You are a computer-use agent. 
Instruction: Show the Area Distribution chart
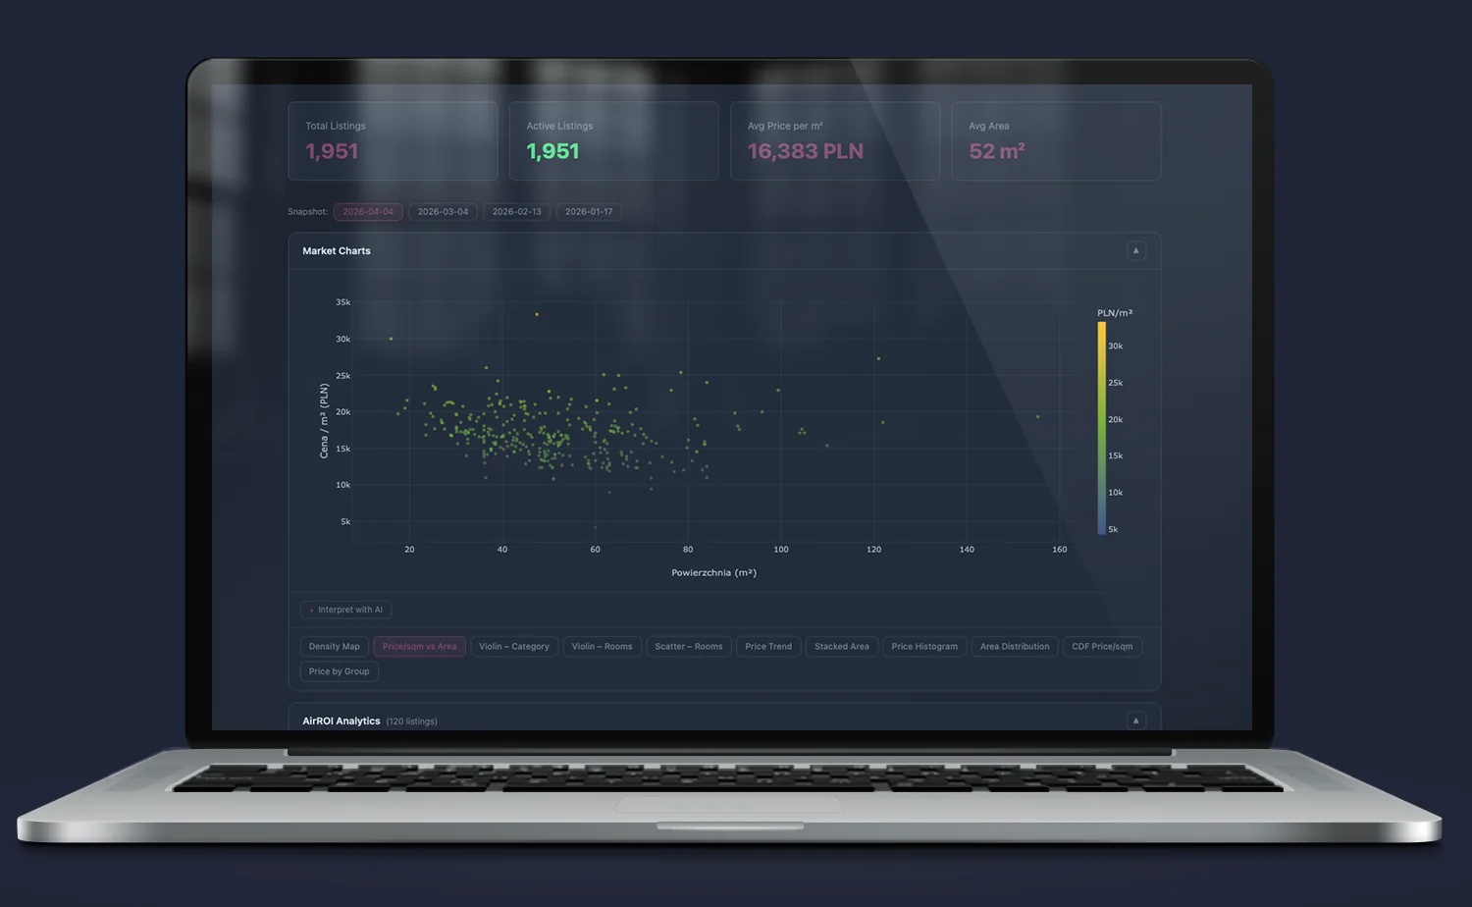click(1015, 646)
